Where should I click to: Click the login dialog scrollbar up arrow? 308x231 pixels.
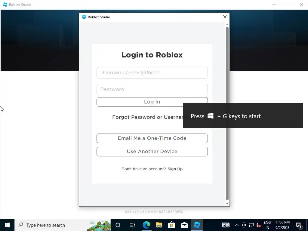click(x=227, y=25)
